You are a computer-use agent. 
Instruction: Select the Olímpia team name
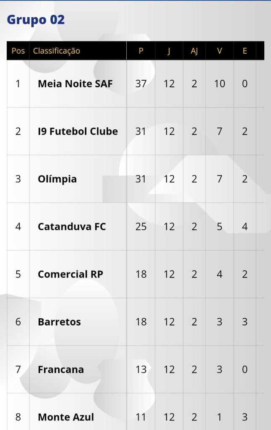click(x=57, y=179)
